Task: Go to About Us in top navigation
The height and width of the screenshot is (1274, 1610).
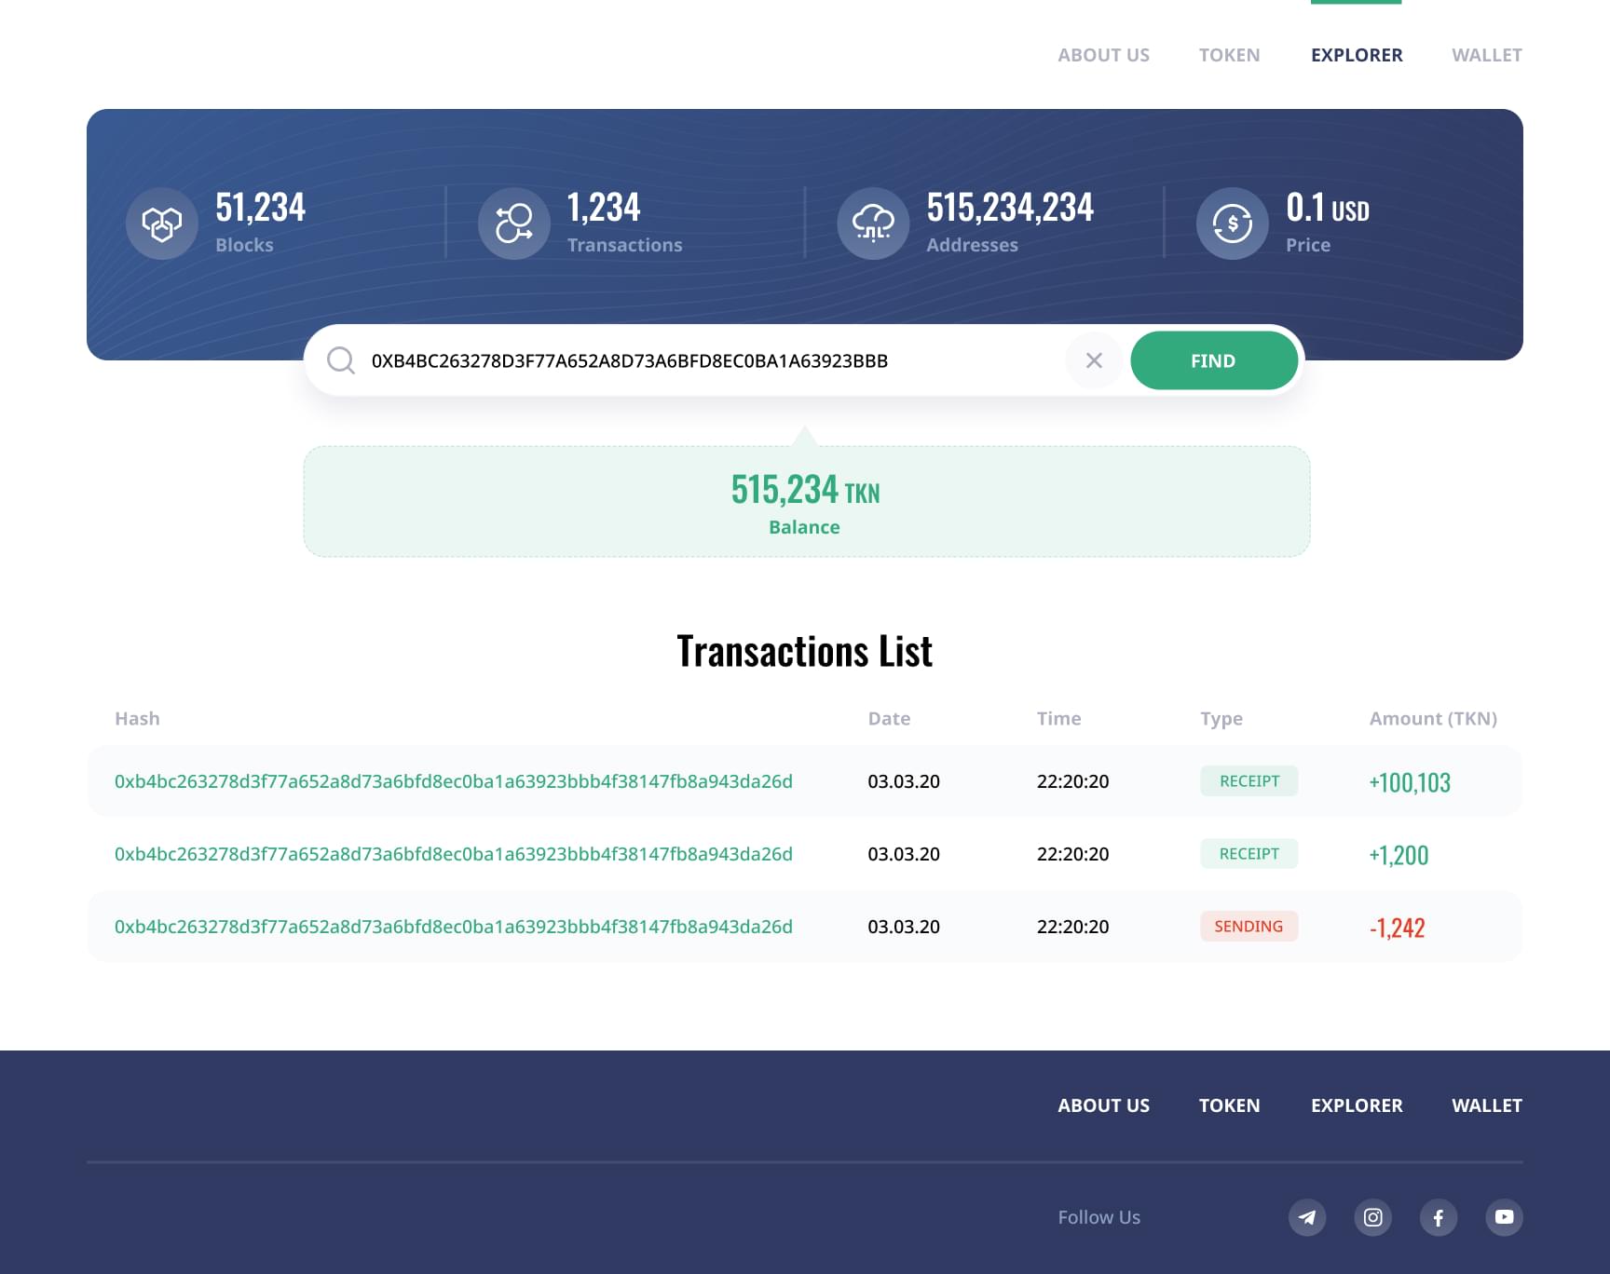Action: coord(1103,55)
